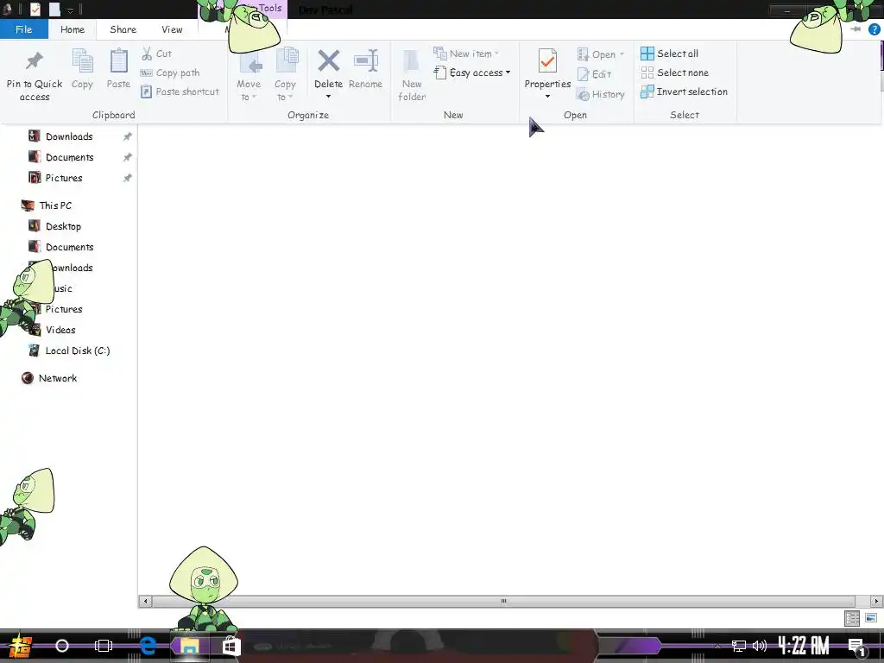This screenshot has width=884, height=663.
Task: Open the File menu tab
Action: pos(23,29)
